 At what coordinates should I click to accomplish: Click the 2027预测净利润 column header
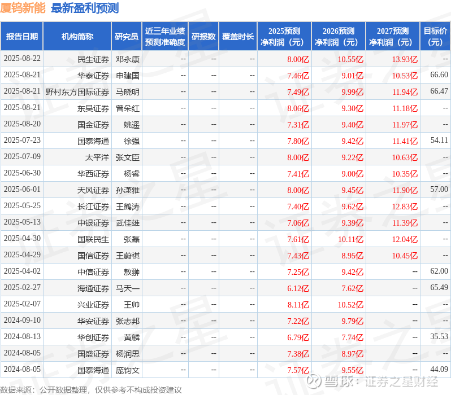point(393,37)
